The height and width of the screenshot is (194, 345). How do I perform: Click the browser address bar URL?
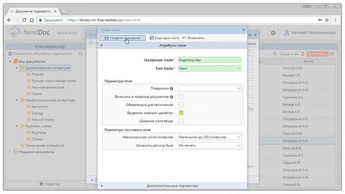(x=103, y=20)
